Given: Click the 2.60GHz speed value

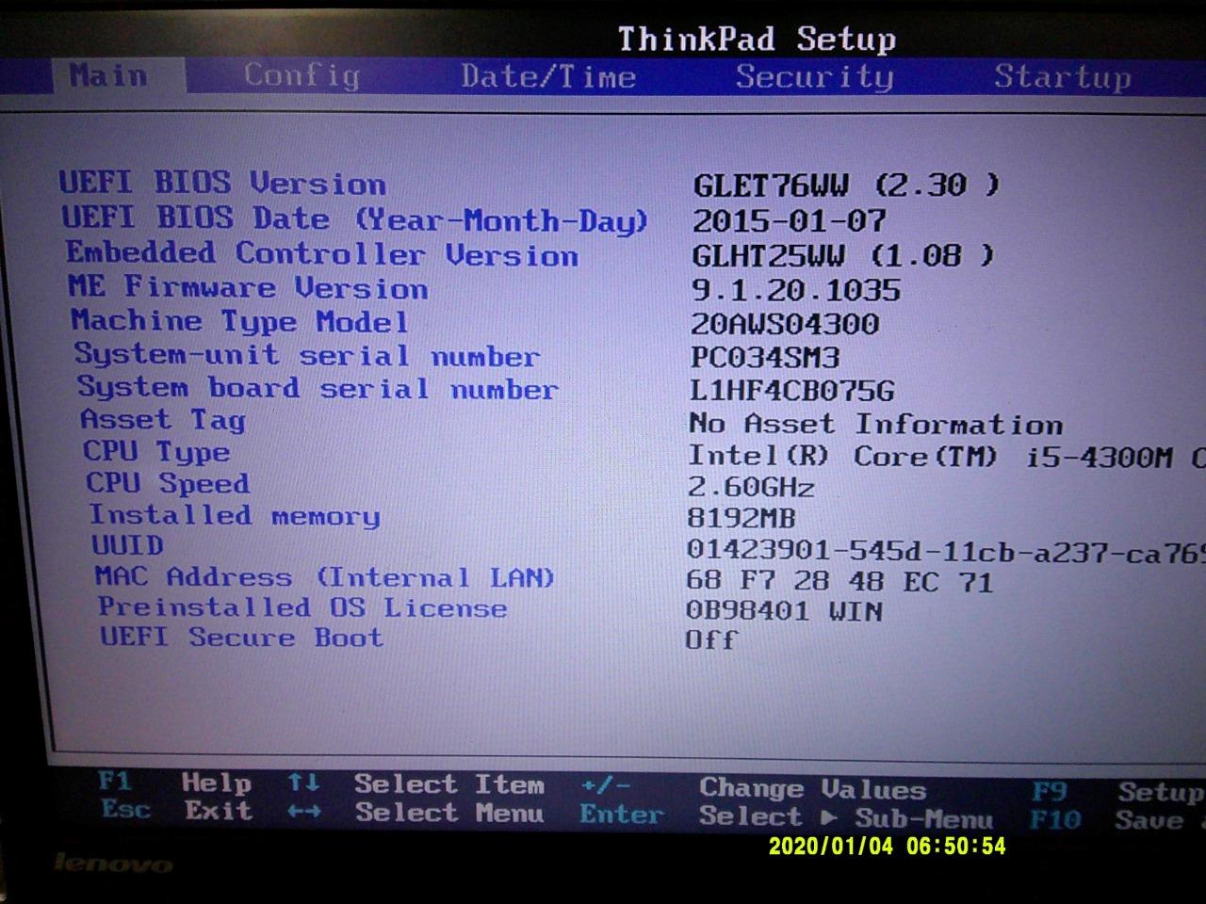Looking at the screenshot, I should pyautogui.click(x=751, y=487).
